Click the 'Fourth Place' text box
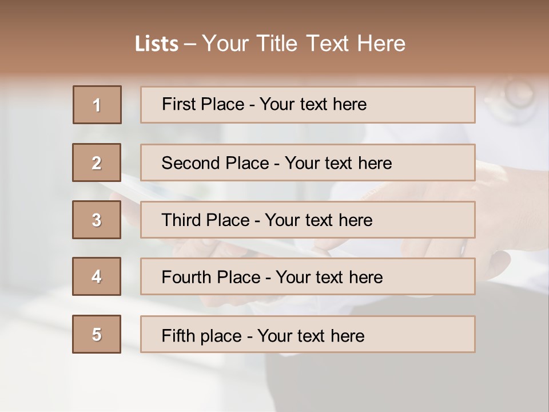The image size is (549, 412). pyautogui.click(x=429, y=277)
